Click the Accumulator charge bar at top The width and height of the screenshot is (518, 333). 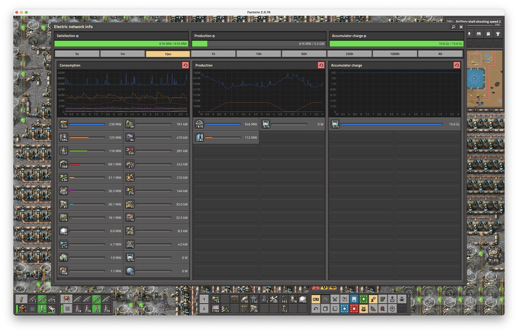396,44
